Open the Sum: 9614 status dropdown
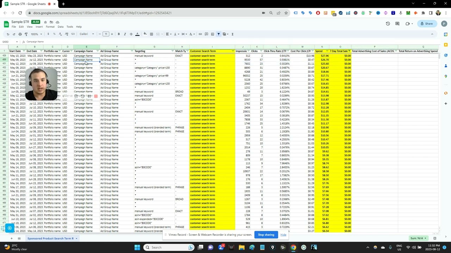 coord(419,238)
